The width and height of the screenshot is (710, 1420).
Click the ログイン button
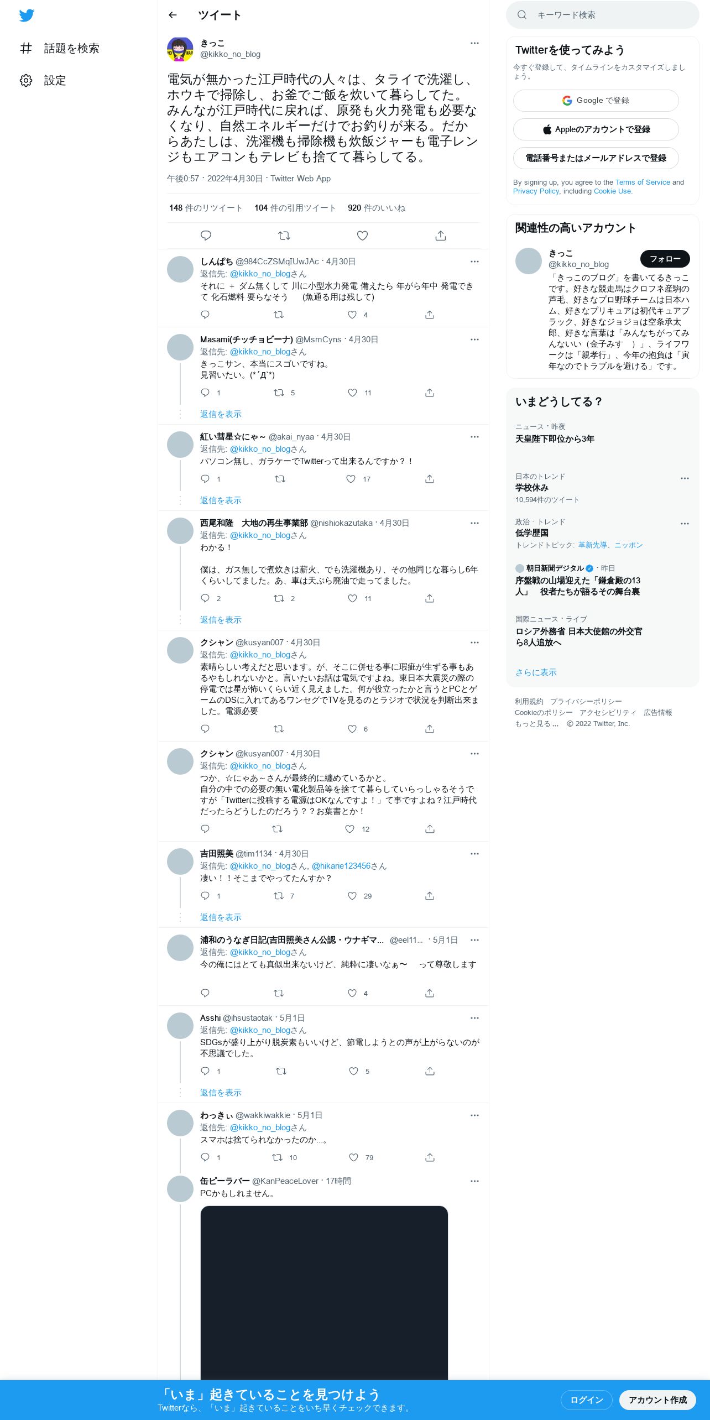point(586,1400)
